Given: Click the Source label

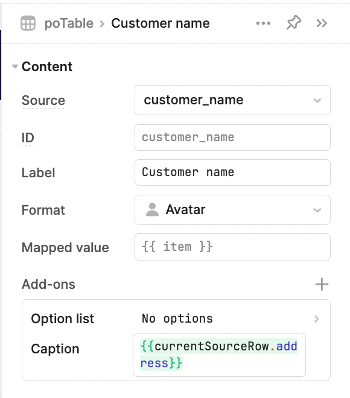Looking at the screenshot, I should pyautogui.click(x=43, y=100).
